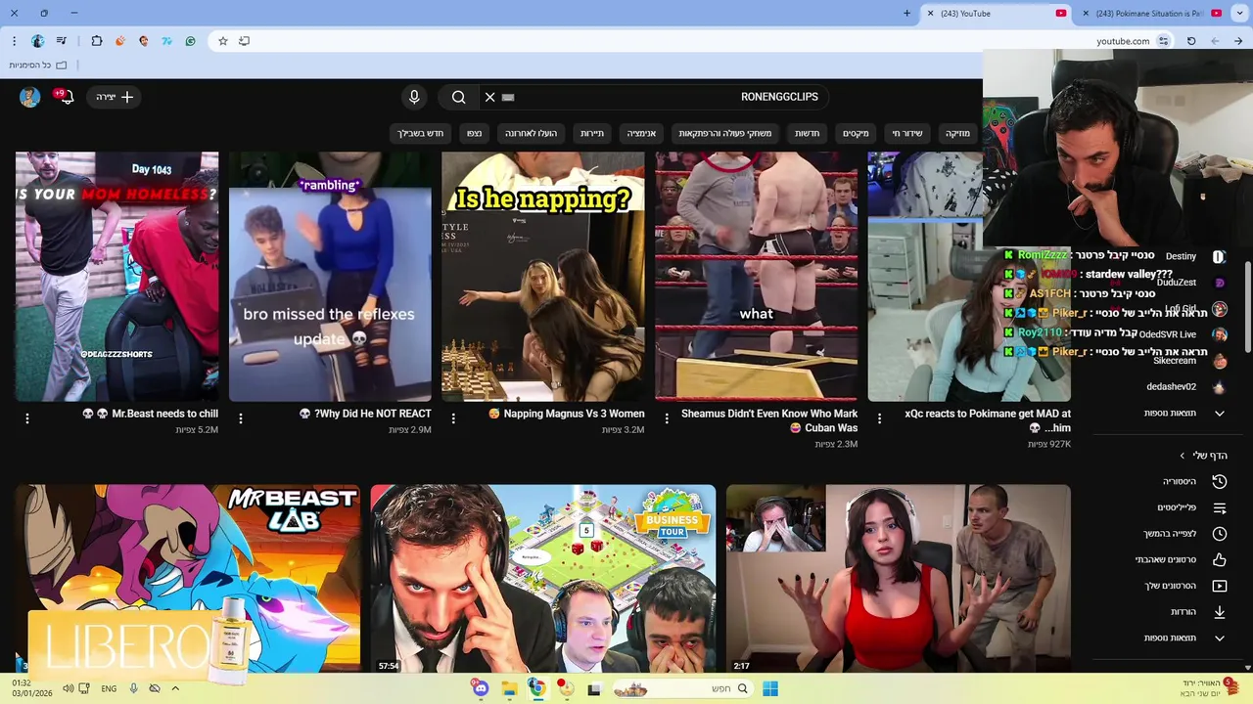Open the Business Tour video thumbnail
Screen dimensions: 1253x704
pyautogui.click(x=543, y=579)
